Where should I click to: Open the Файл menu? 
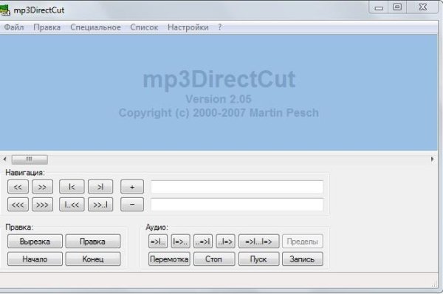(x=14, y=27)
